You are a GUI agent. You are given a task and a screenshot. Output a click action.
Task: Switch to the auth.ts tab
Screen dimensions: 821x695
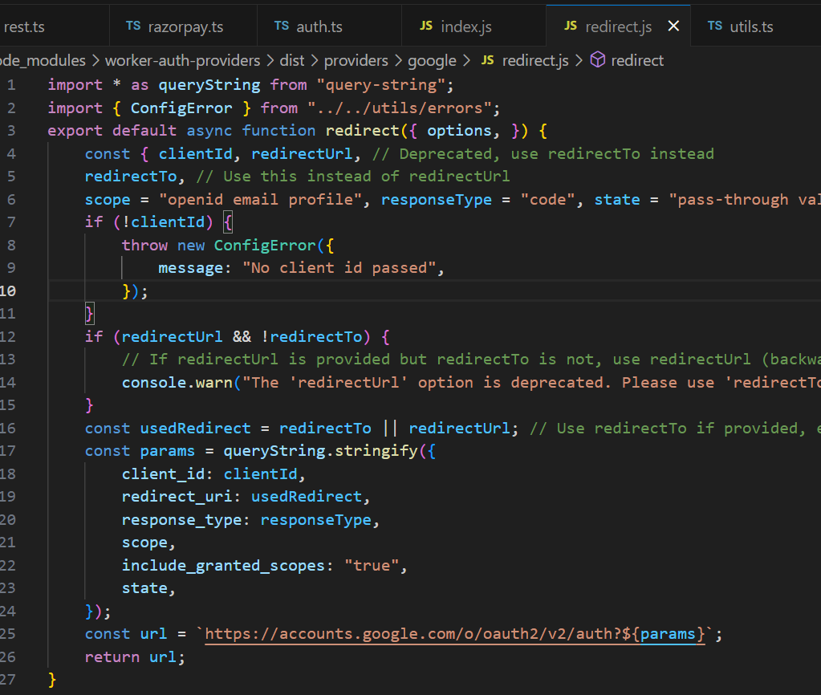tap(320, 25)
